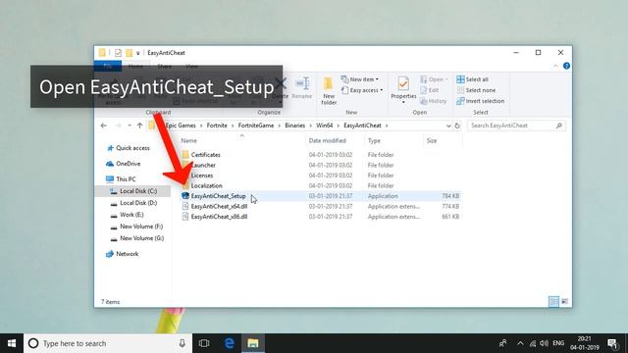Click the taskbar search box
628x353 pixels.
pyautogui.click(x=108, y=343)
